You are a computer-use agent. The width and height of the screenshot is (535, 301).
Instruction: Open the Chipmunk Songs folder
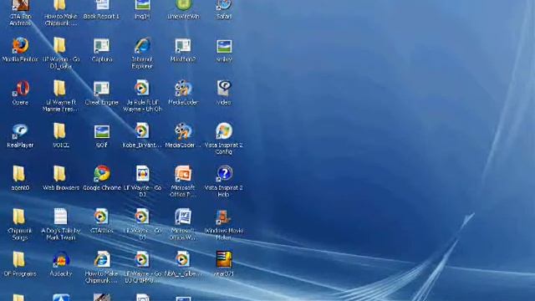tap(19, 217)
